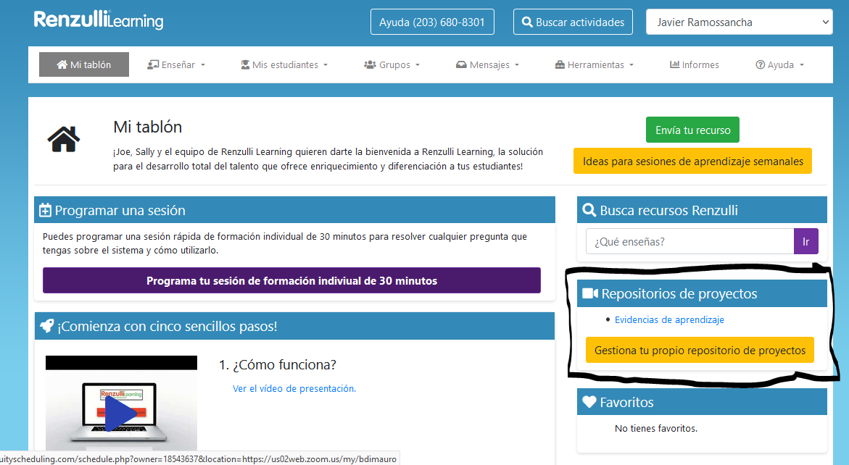
Task: Expand the Enseñar menu arrow
Action: pos(203,65)
